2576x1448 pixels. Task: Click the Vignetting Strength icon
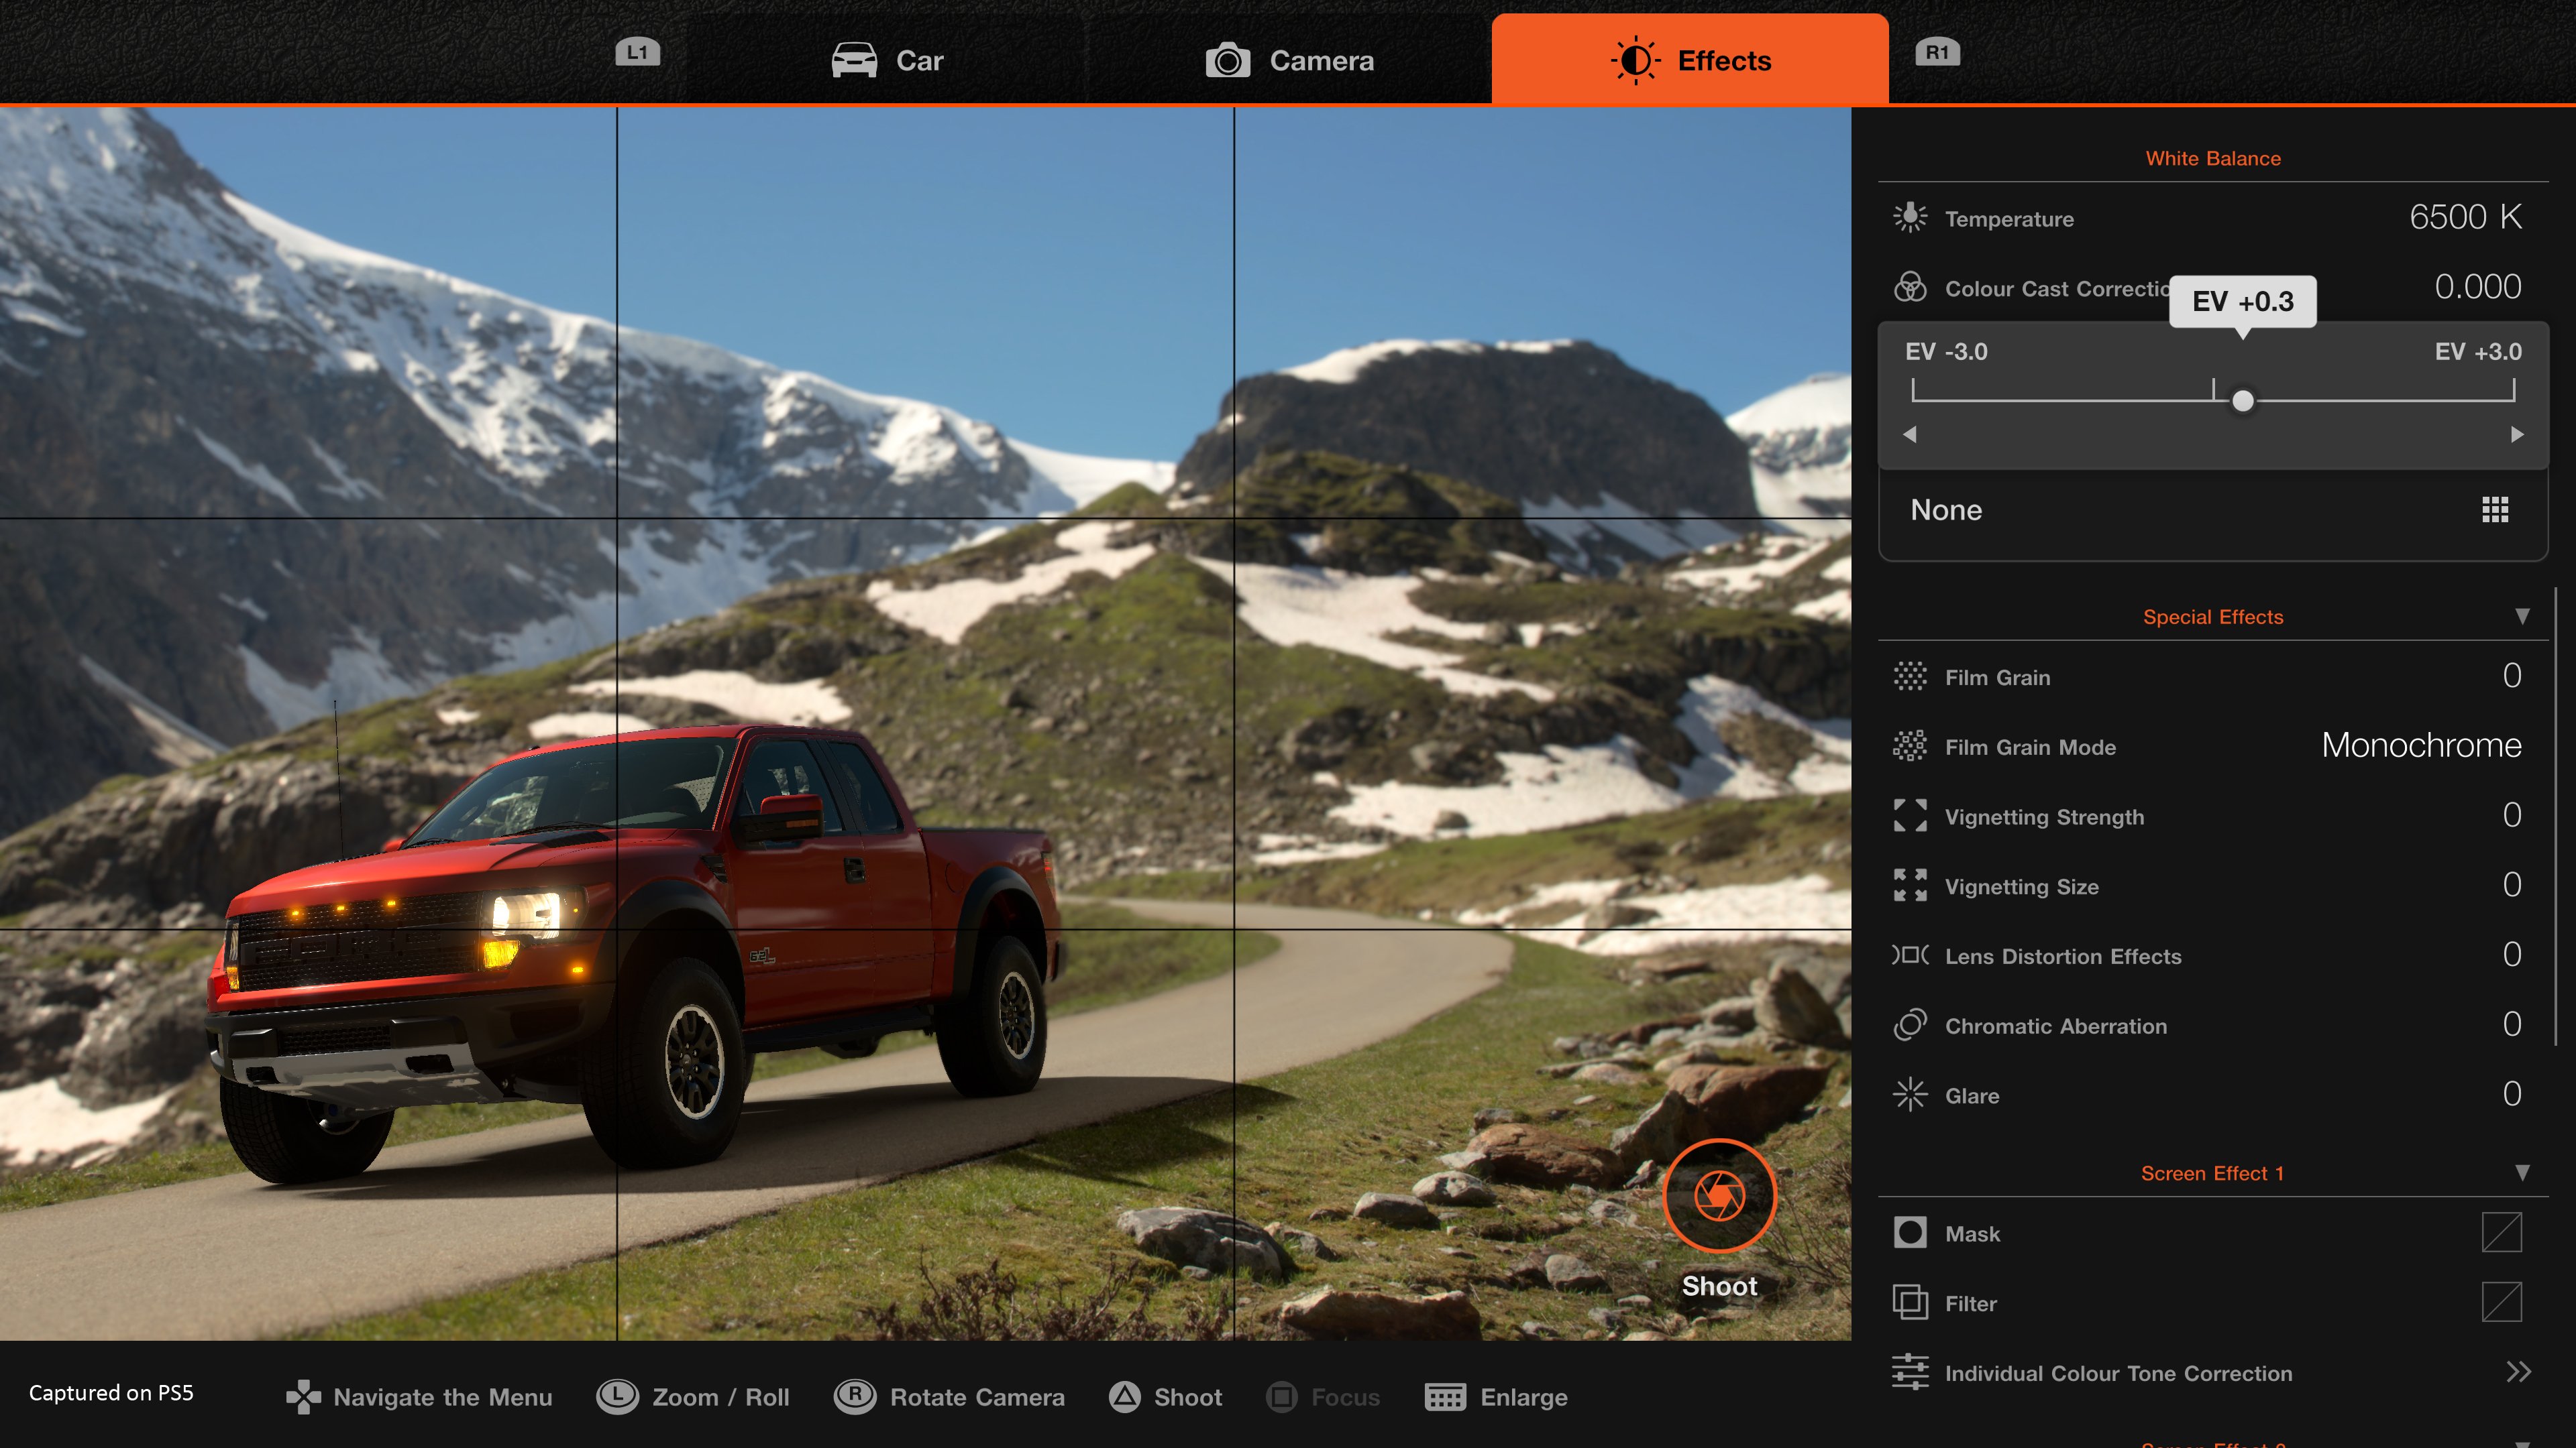click(1910, 817)
